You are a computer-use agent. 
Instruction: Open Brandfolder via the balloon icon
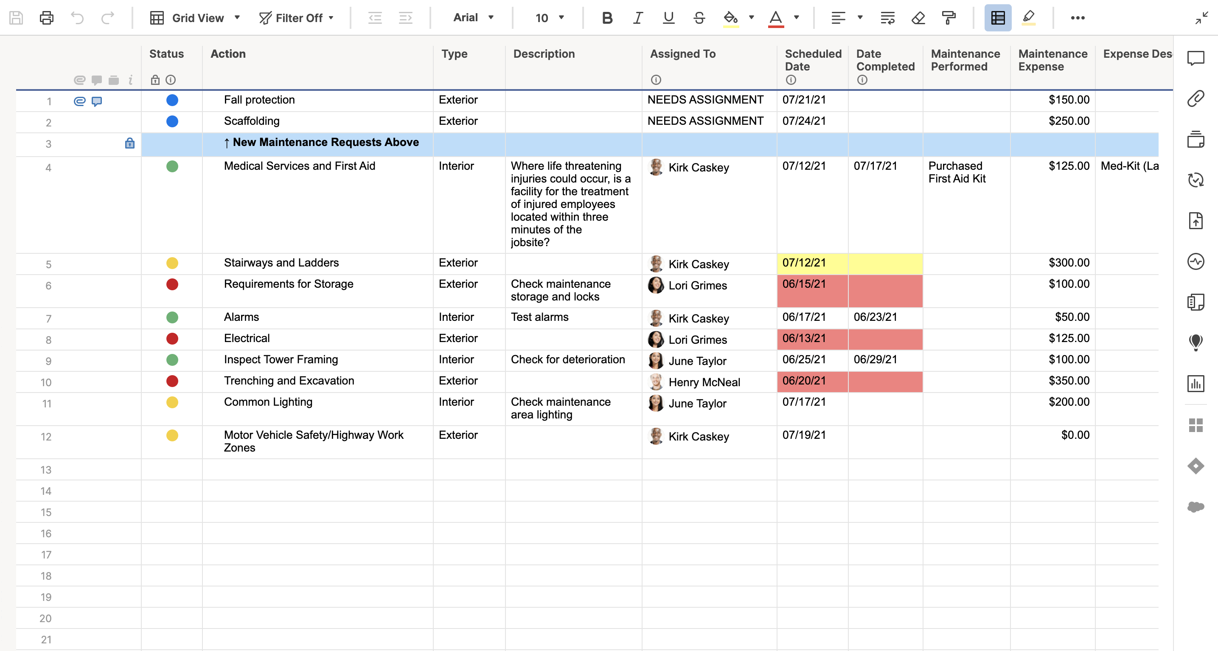(1196, 342)
